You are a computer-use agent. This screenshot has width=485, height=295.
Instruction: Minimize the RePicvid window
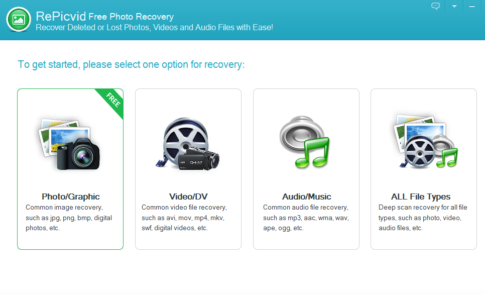tap(472, 6)
